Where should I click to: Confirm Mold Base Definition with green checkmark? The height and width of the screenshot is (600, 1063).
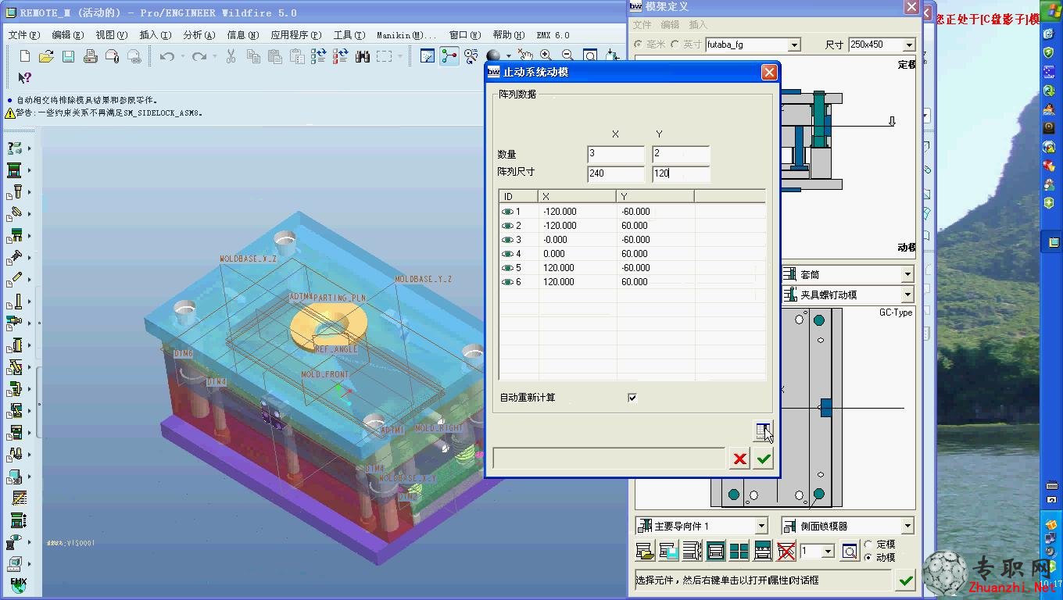click(906, 580)
